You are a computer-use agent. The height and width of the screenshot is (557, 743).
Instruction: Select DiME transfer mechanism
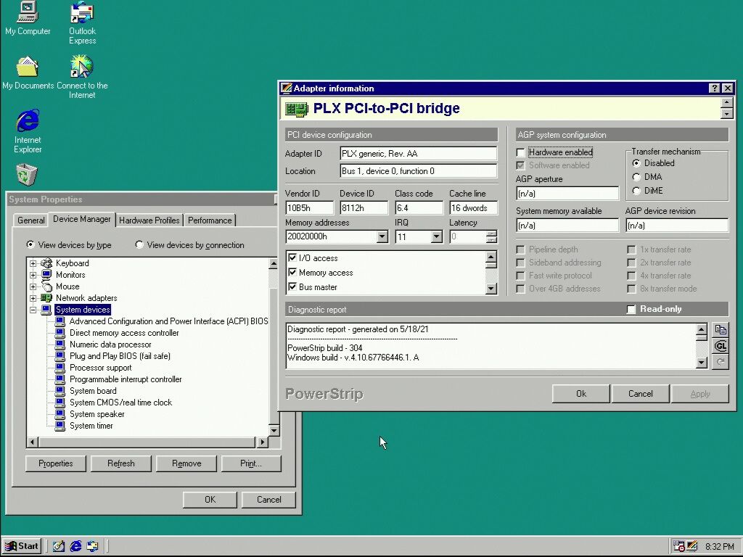(x=636, y=191)
